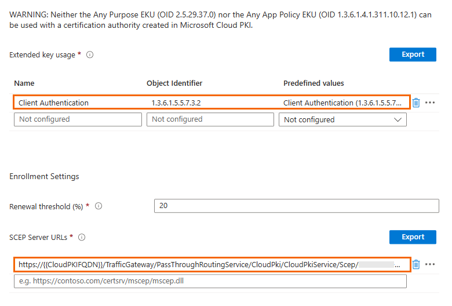Click info icon beside Extended key usage
Screen dimensions: 452x306
[90, 55]
